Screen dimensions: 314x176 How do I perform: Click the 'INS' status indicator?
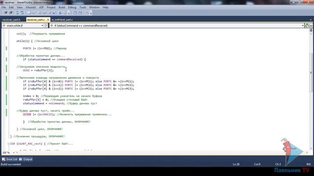click(309, 164)
